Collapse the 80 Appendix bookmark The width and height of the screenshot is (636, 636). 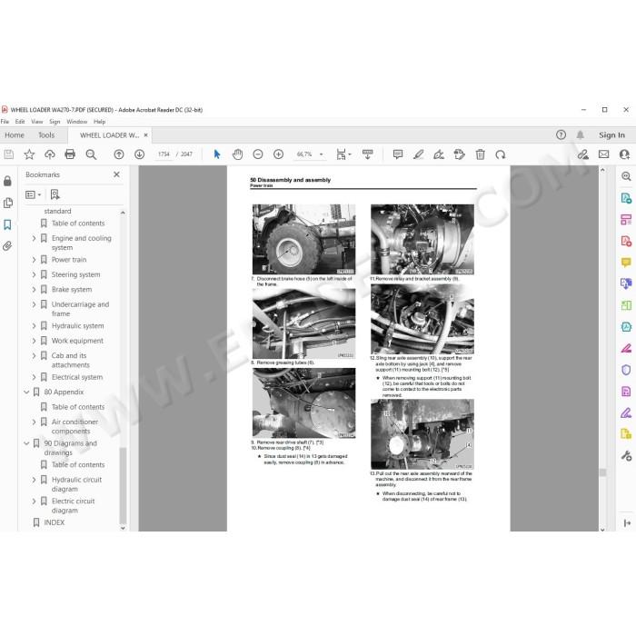26,392
